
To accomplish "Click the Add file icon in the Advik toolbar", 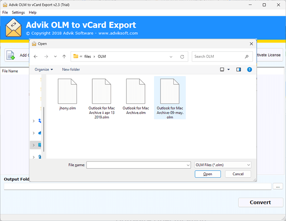I will [11, 55].
